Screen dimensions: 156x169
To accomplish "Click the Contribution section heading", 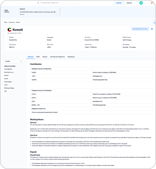I will pyautogui.click(x=36, y=64).
